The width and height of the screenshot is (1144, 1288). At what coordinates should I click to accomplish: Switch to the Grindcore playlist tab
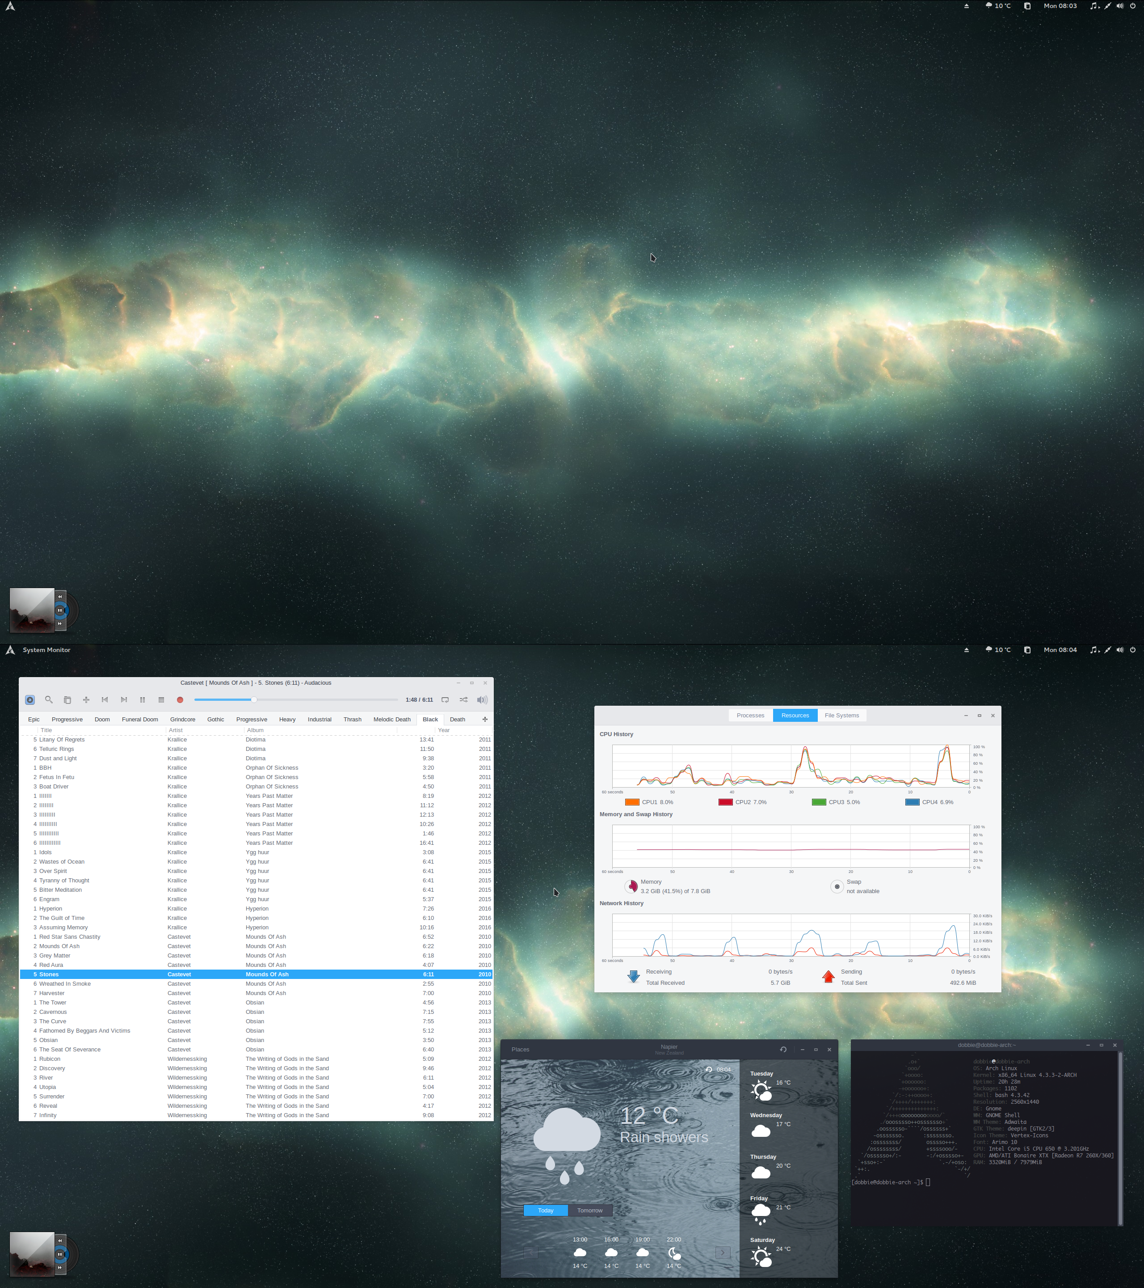pos(183,719)
